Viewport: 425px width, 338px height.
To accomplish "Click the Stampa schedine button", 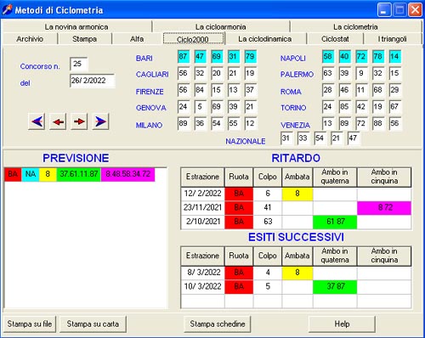I will point(218,324).
